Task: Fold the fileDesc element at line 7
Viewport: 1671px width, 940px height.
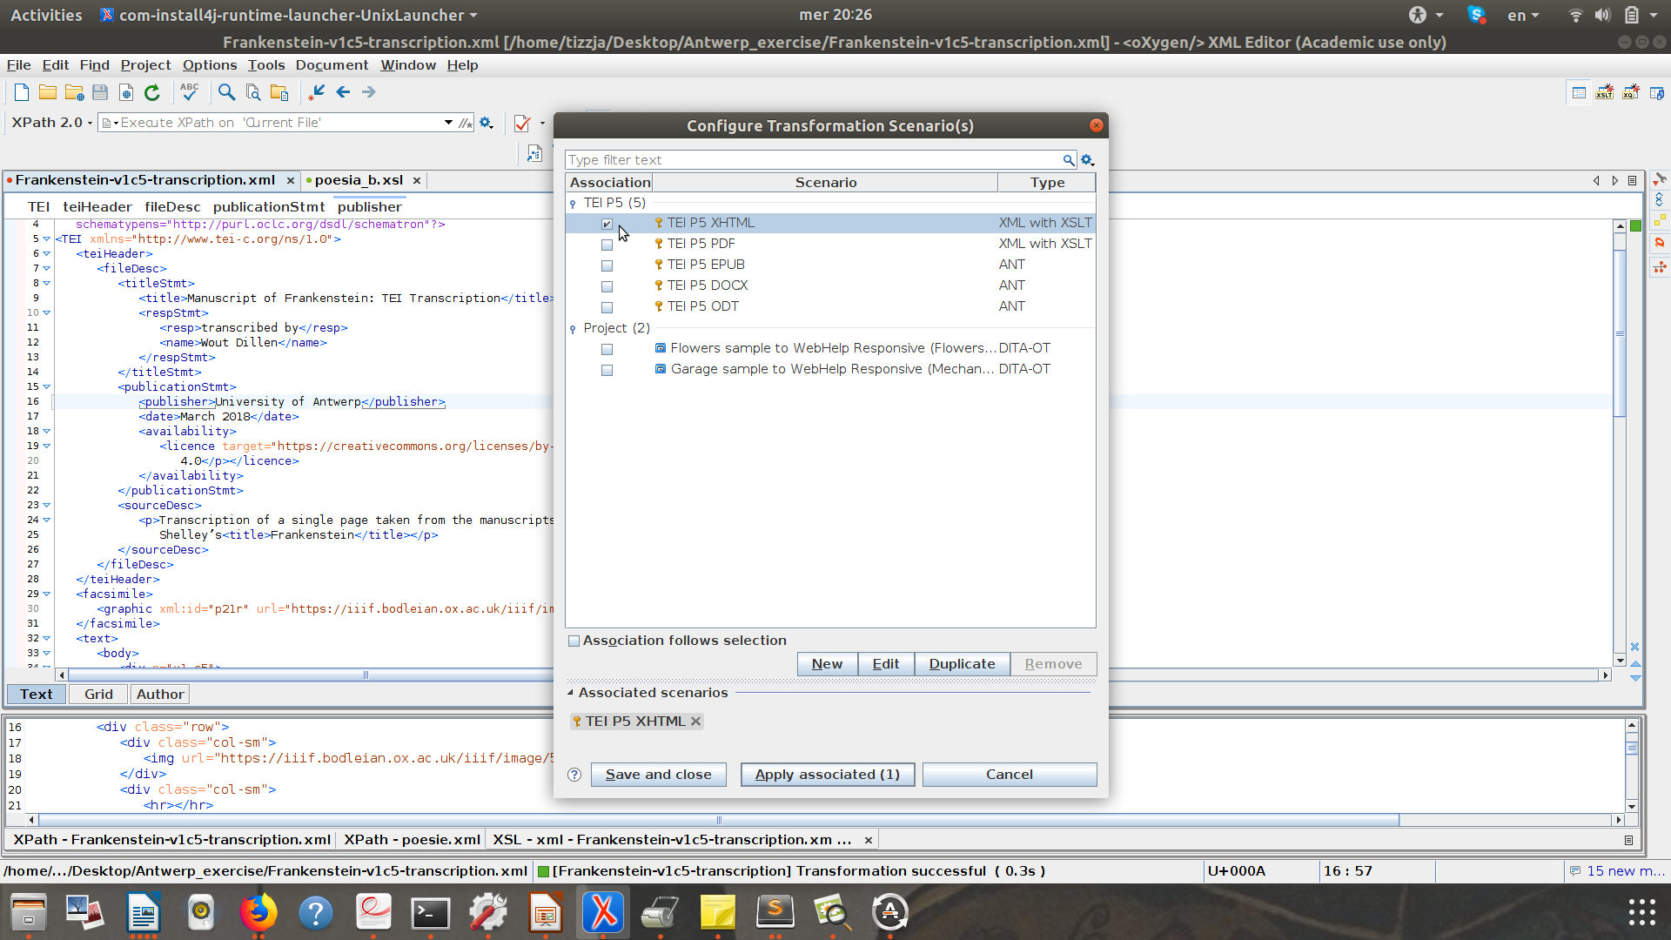Action: pos(46,269)
